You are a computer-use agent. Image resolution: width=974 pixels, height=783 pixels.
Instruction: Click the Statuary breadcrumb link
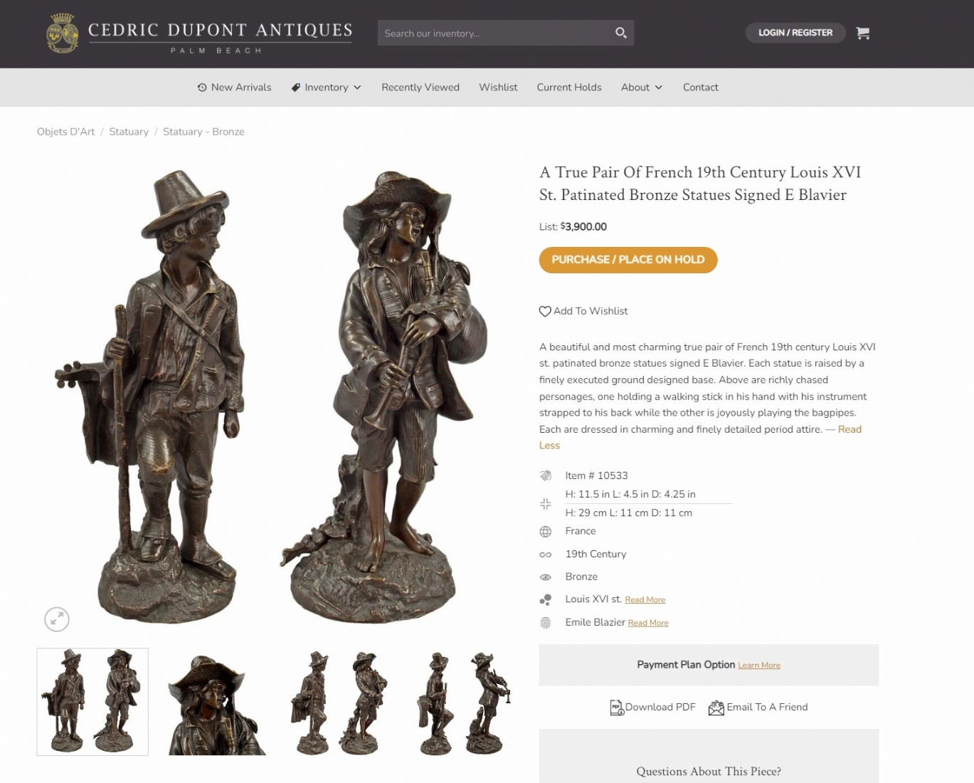[129, 132]
